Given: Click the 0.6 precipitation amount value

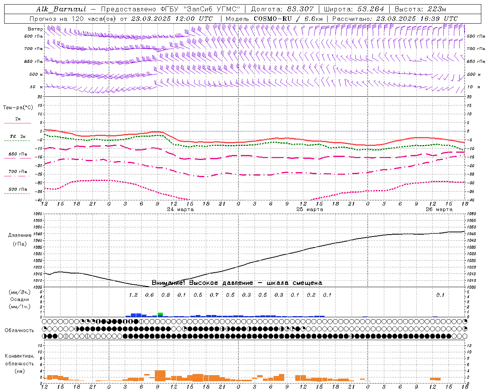Looking at the screenshot, I should tap(150, 295).
